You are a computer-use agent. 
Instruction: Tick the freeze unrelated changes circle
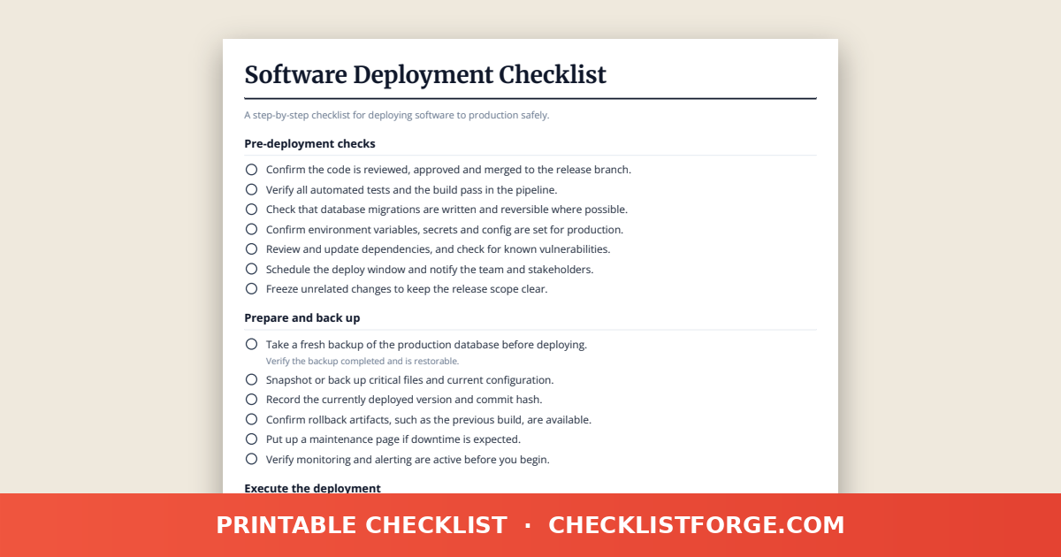pos(251,288)
